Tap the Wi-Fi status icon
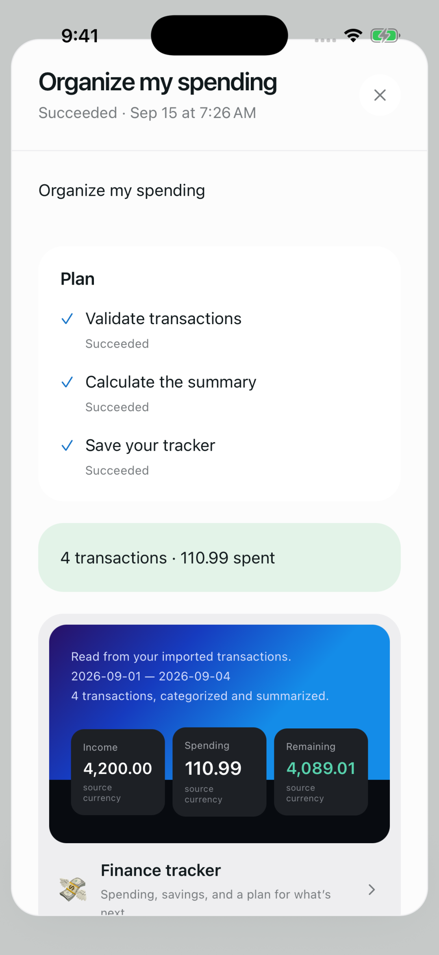 tap(353, 36)
